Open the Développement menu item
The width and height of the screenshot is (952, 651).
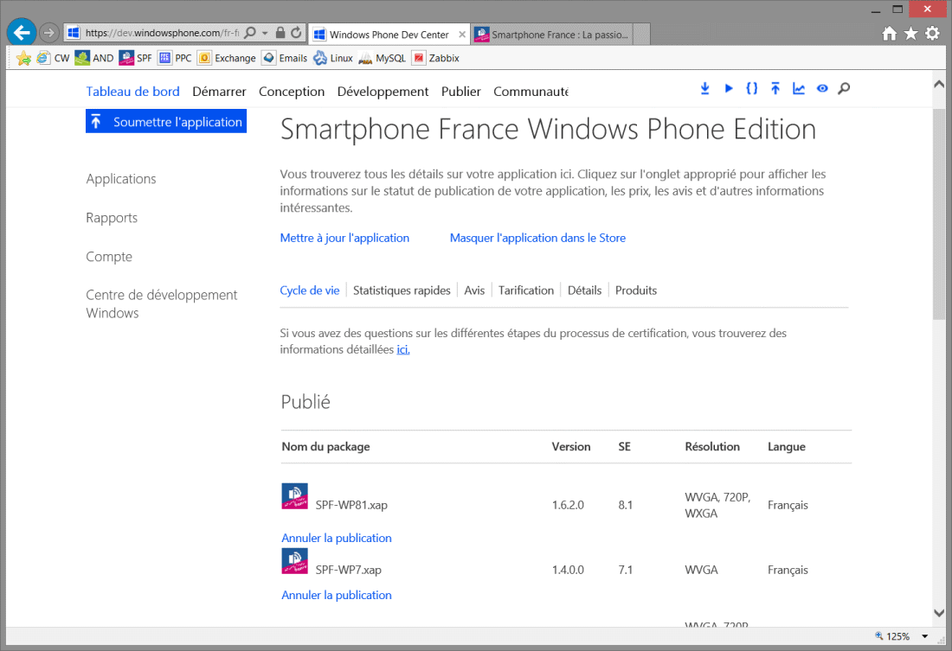pos(383,92)
